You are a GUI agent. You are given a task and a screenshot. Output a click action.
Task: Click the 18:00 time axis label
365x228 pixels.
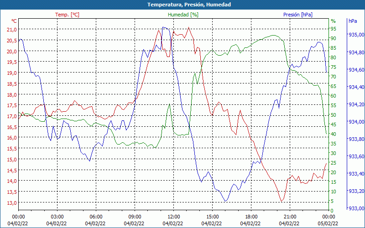pyautogui.click(x=251, y=217)
